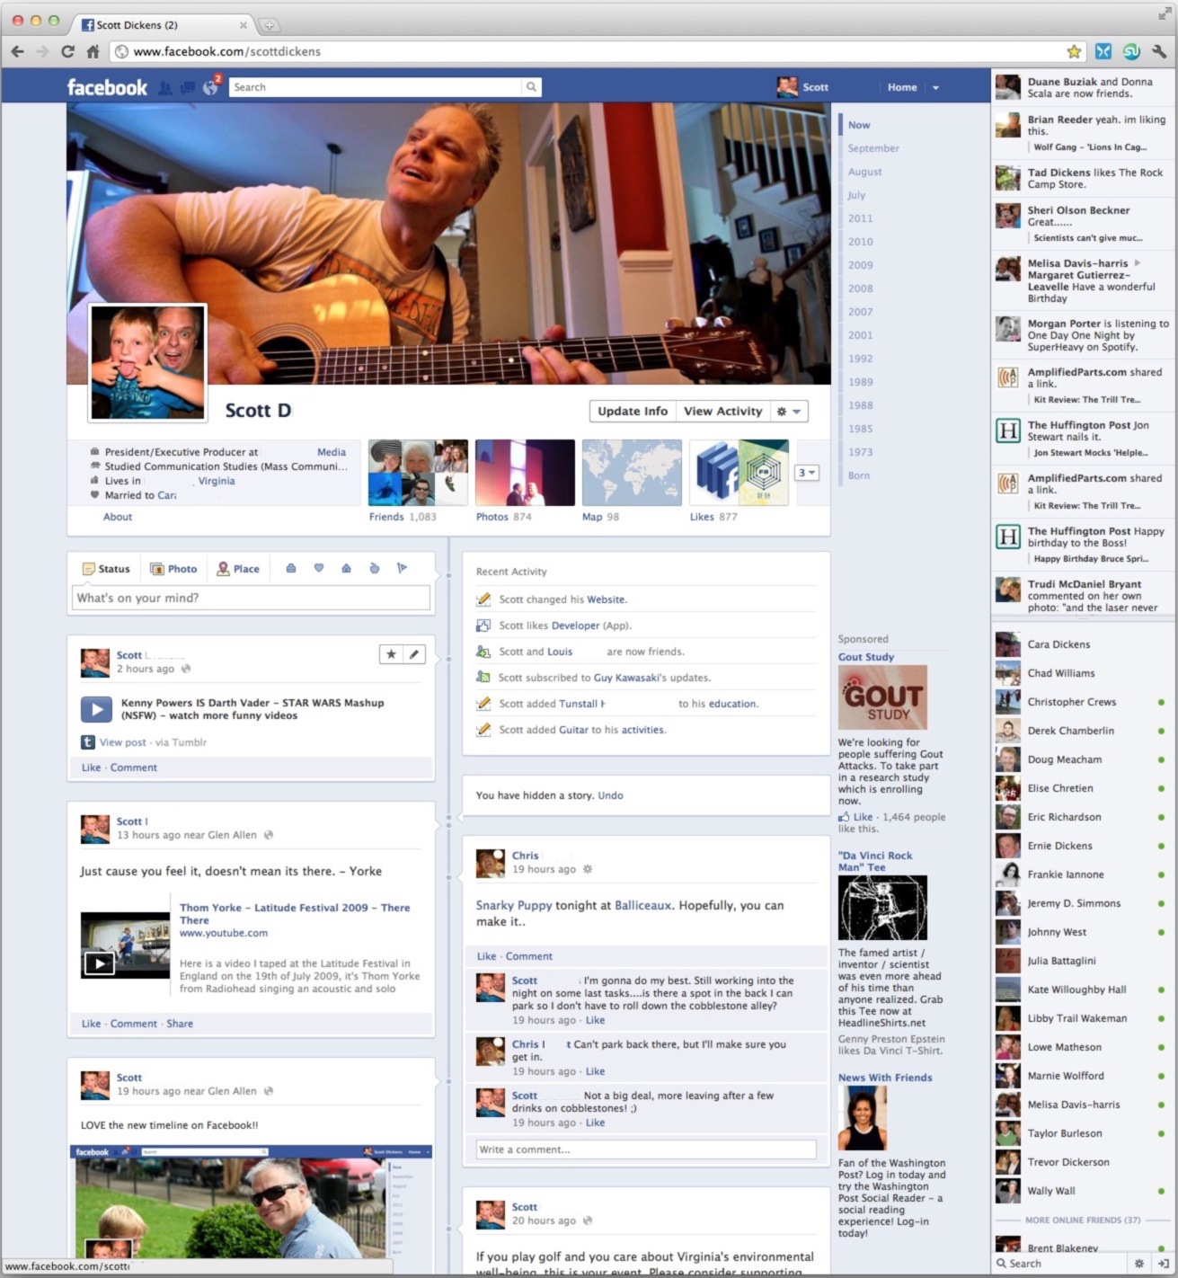Select the flag milestone life event icon

coord(402,568)
